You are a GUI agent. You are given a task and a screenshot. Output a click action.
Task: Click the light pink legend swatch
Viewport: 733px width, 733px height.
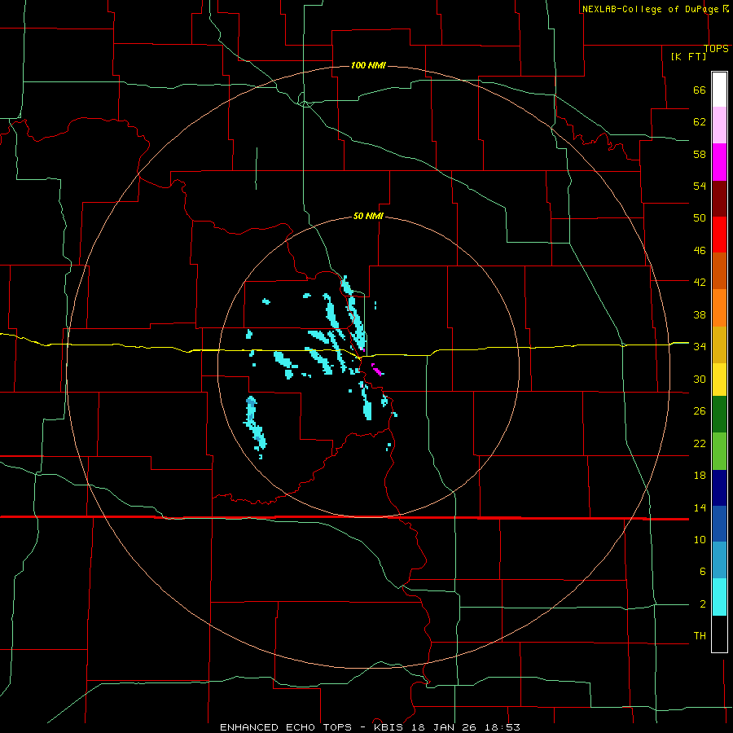719,125
